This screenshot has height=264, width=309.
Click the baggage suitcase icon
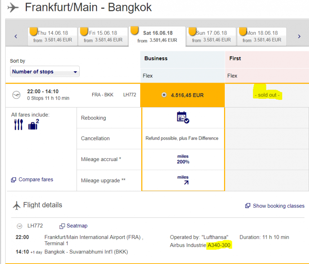(33, 125)
